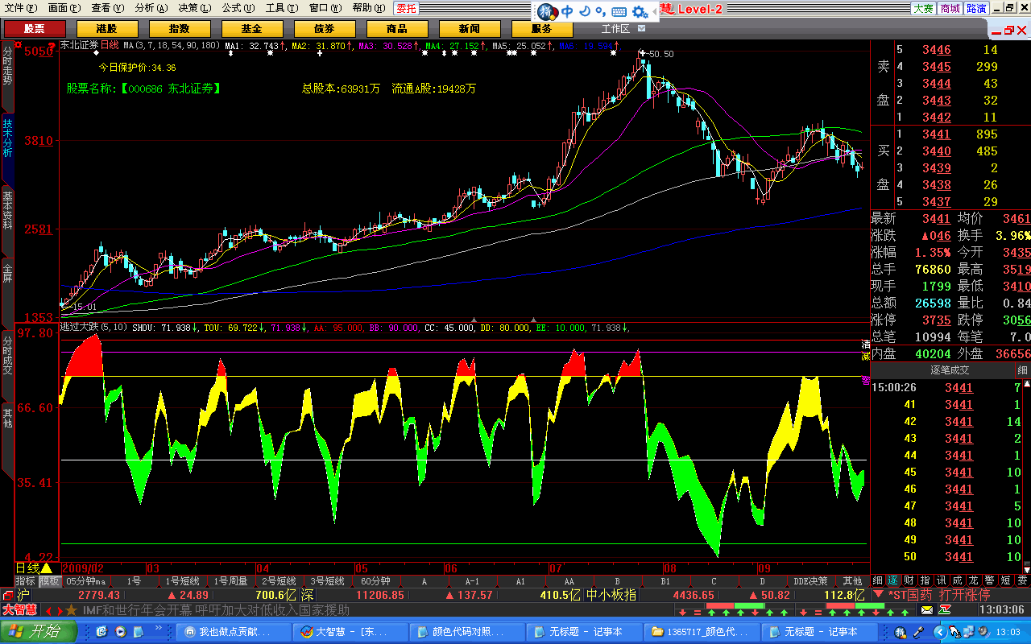This screenshot has height=644, width=1031.
Task: Click the 细 detail button beside 逐笔成交
Action: pyautogui.click(x=1022, y=370)
